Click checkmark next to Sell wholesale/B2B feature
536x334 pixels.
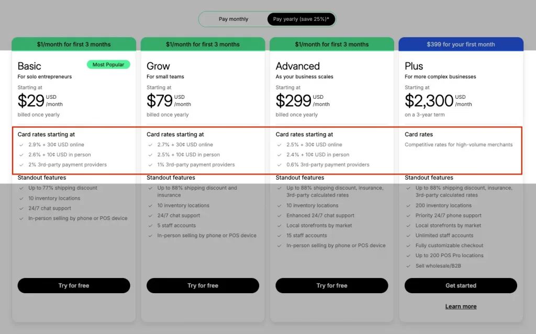(408, 266)
